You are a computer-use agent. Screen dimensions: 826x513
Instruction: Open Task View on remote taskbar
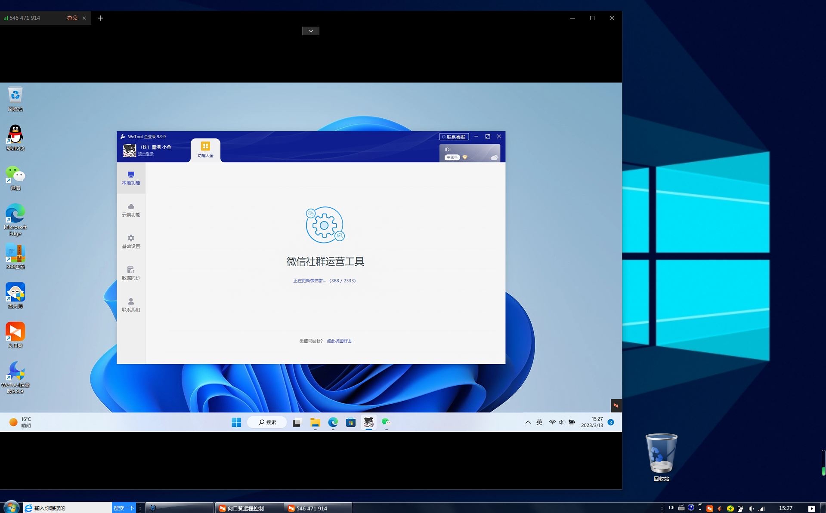click(297, 423)
